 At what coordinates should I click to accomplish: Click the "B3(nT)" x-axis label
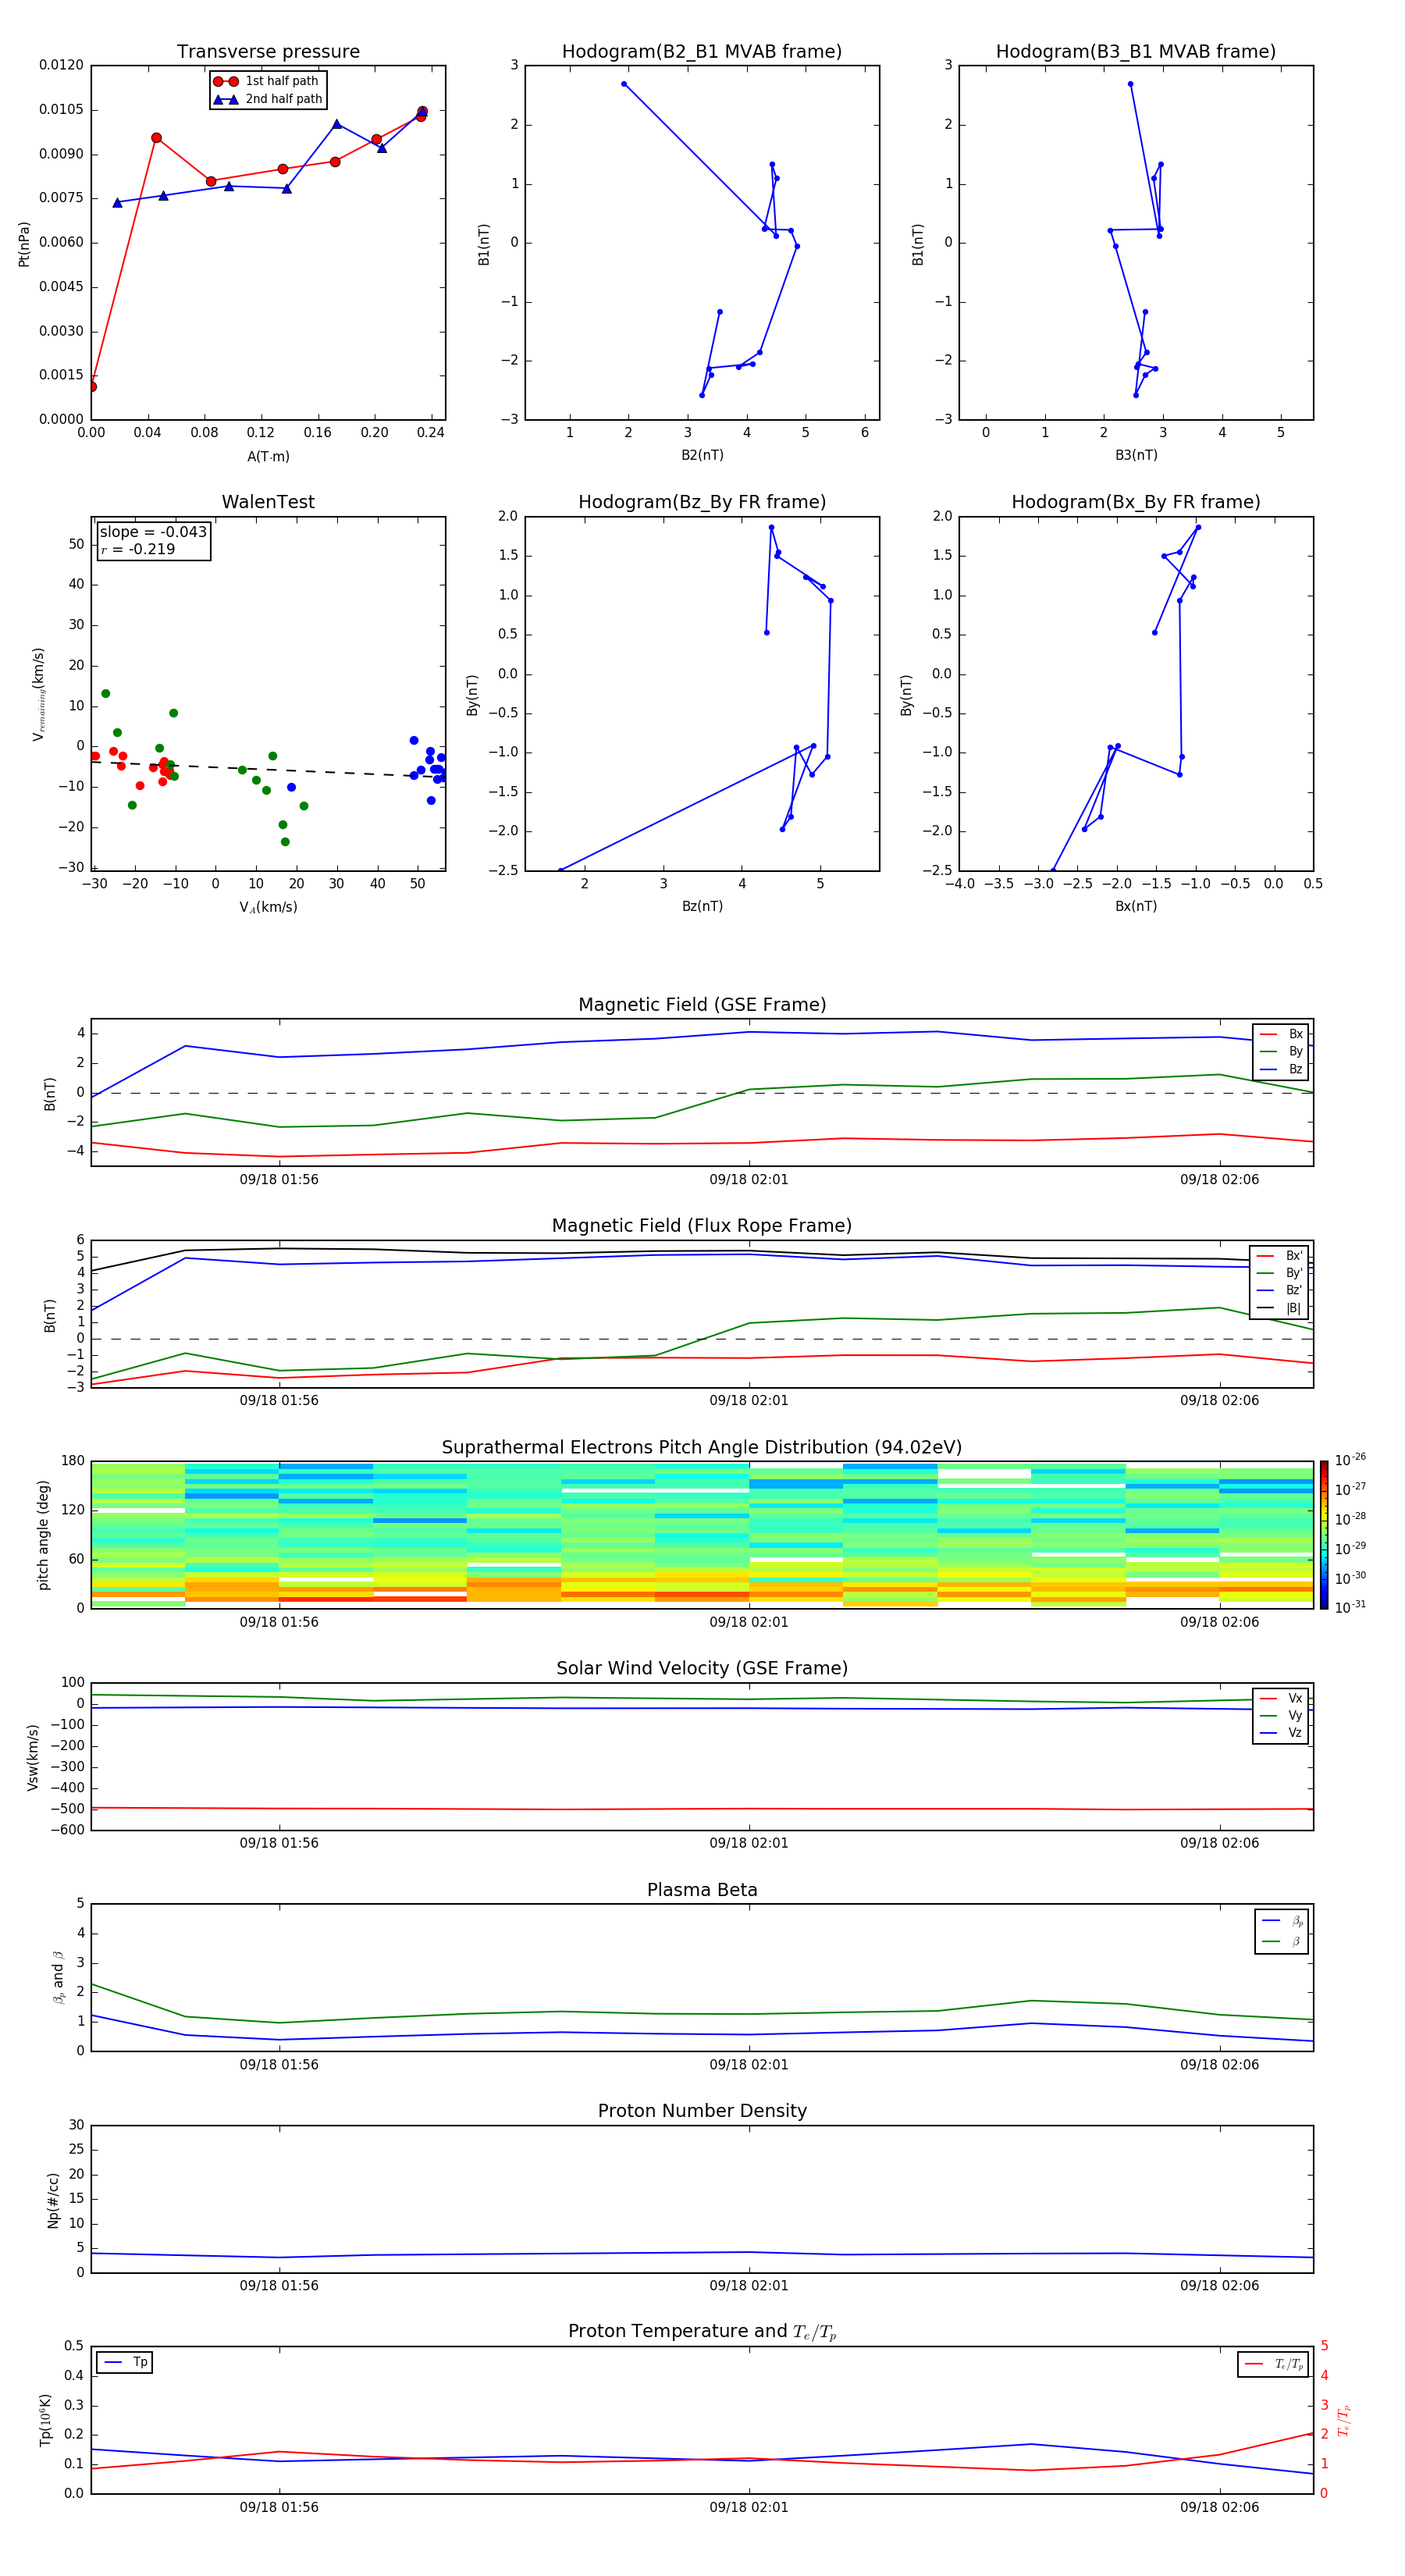[1136, 455]
